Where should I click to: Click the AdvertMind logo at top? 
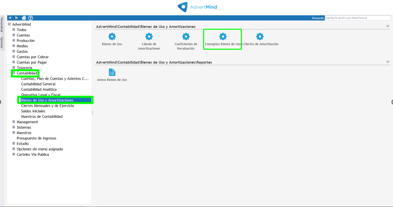coord(197,7)
